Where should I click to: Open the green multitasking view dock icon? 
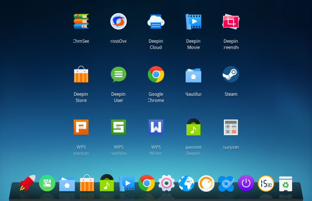pos(47,183)
